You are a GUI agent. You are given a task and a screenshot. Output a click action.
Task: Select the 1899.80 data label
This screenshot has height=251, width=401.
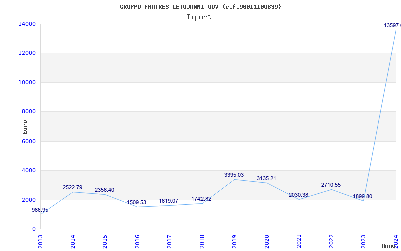(x=362, y=196)
